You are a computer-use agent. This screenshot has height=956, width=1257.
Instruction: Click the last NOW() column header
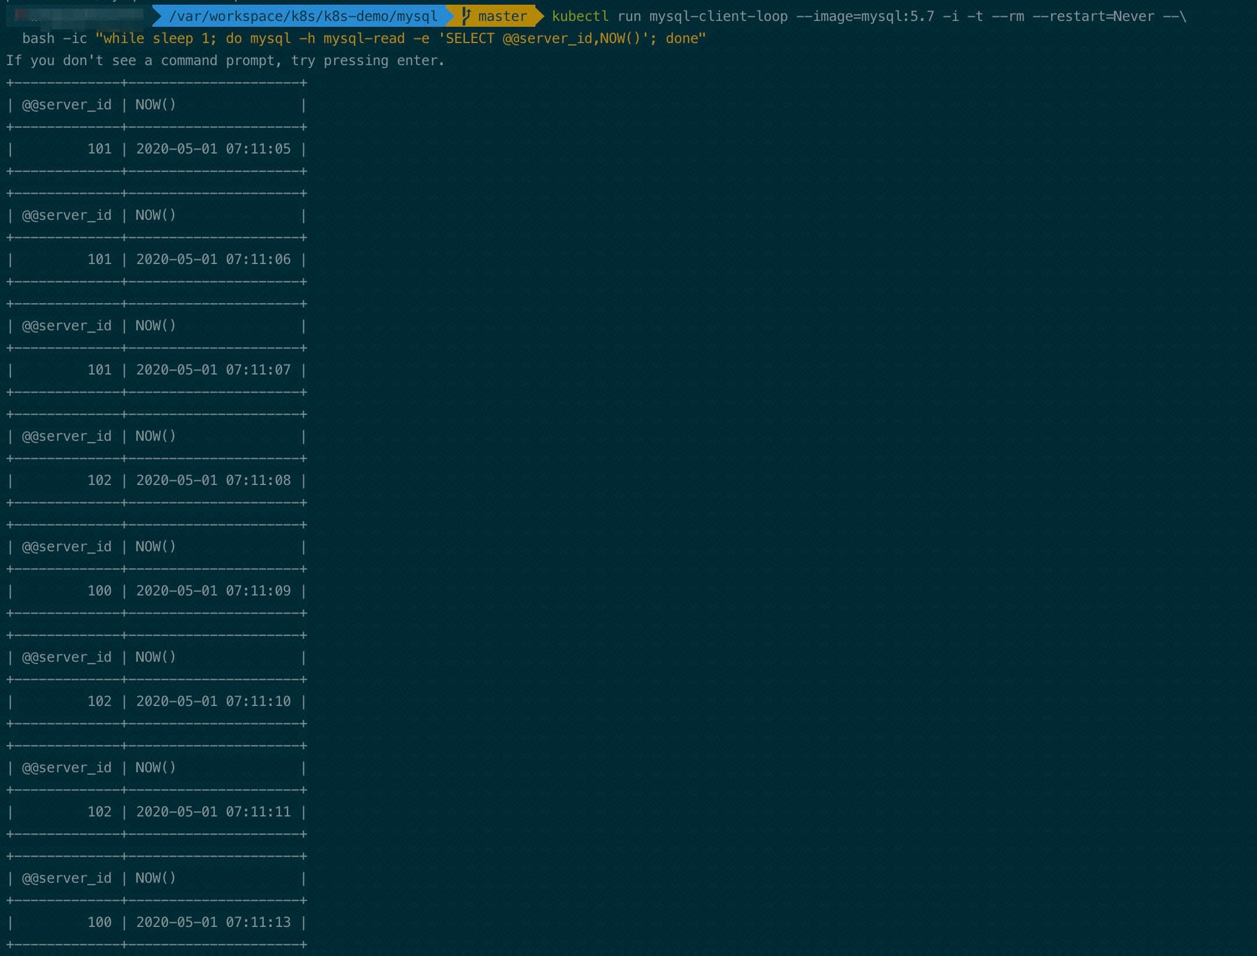155,878
